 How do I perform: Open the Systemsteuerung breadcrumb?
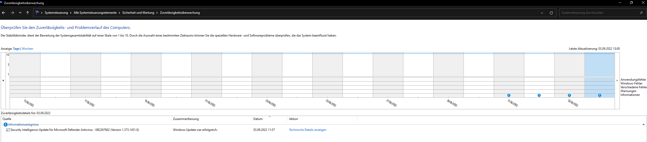click(56, 13)
